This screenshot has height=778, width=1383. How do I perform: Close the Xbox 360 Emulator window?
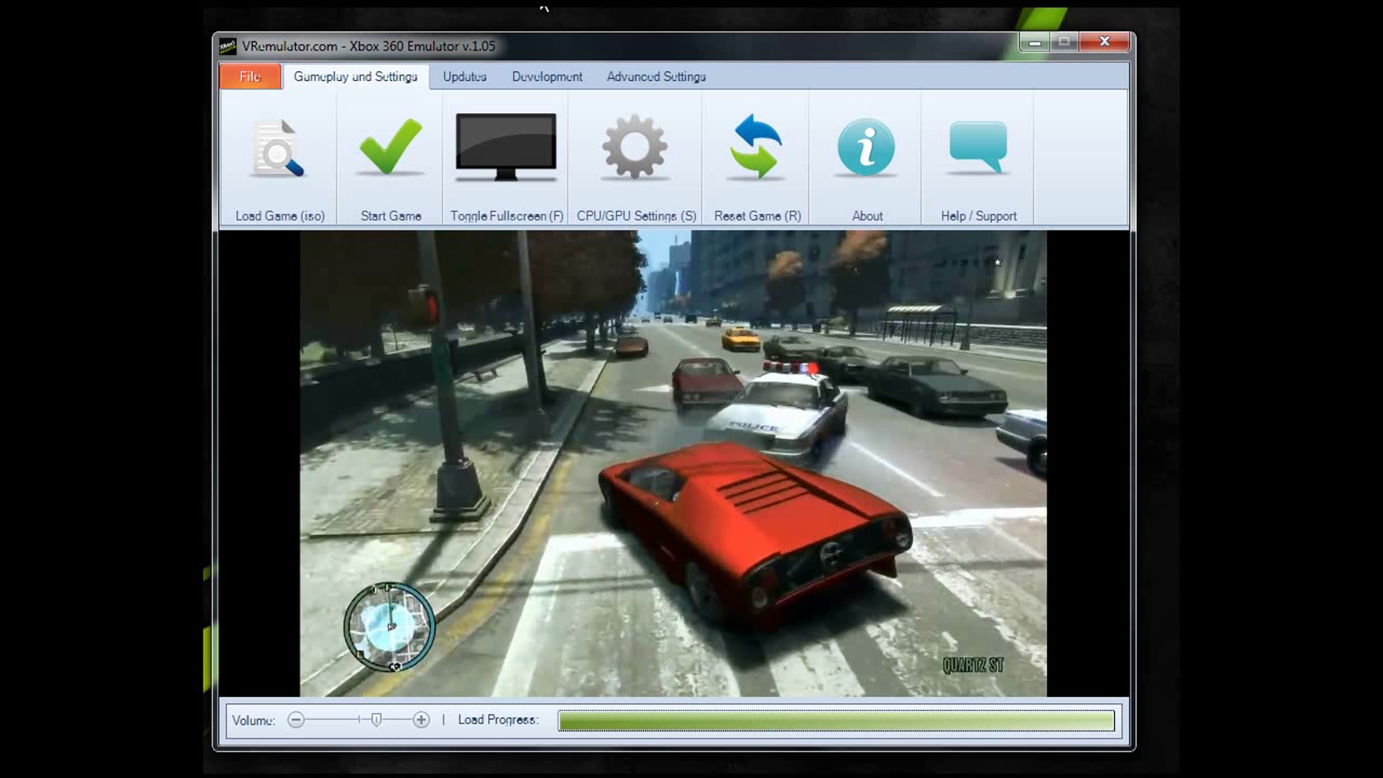(1104, 42)
